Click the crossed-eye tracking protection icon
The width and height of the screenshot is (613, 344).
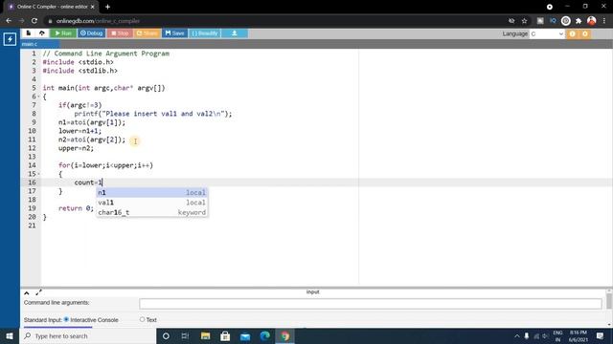511,21
